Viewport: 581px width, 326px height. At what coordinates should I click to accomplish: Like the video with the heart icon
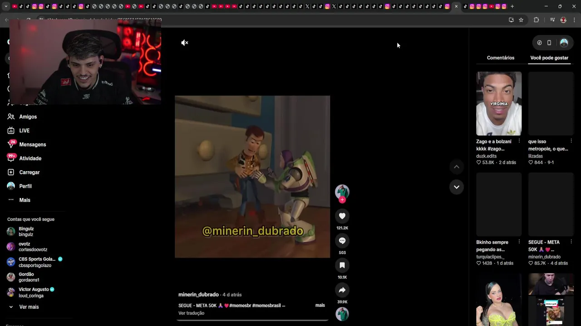[342, 216]
